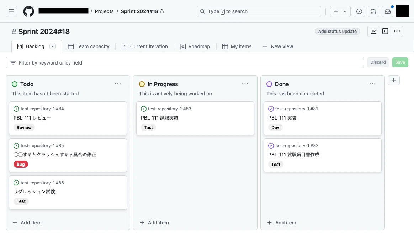
Task: Click Todo column green status circle
Action: [x=15, y=84]
